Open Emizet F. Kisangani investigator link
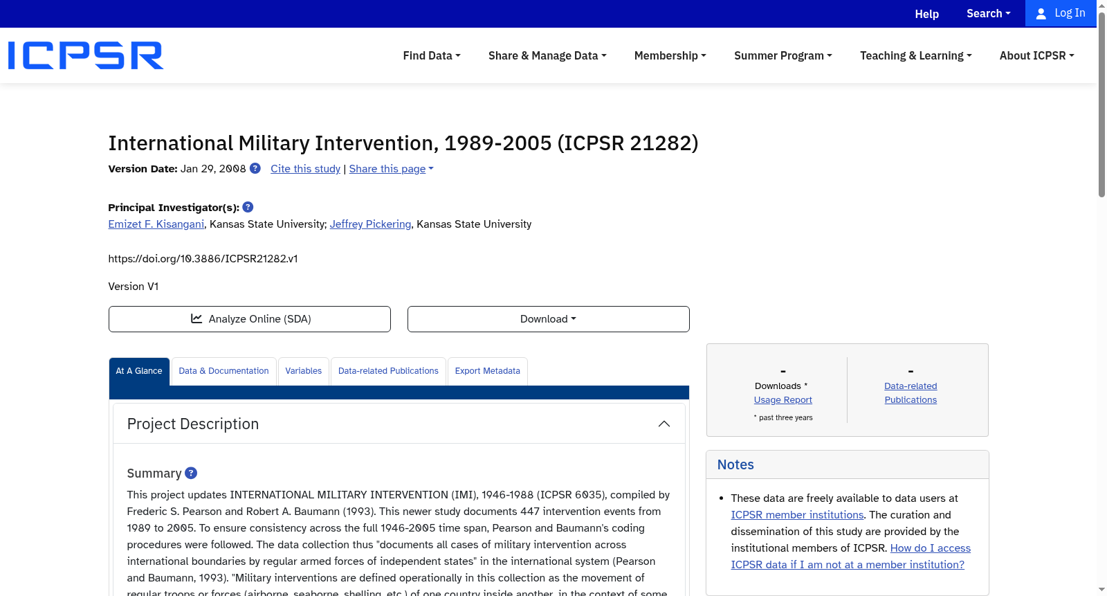 [156, 224]
